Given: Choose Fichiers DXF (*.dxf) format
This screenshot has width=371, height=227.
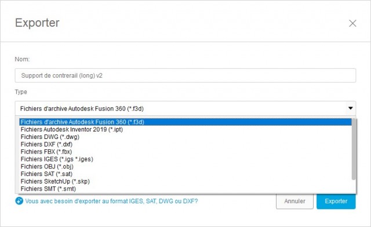Looking at the screenshot, I should tap(185, 144).
